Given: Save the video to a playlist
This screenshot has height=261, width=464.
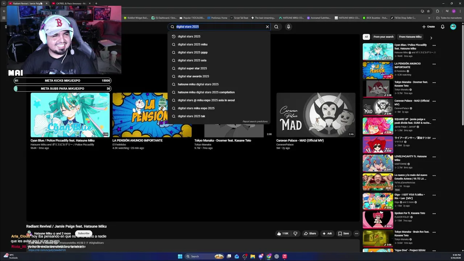Looking at the screenshot, I should 343,233.
